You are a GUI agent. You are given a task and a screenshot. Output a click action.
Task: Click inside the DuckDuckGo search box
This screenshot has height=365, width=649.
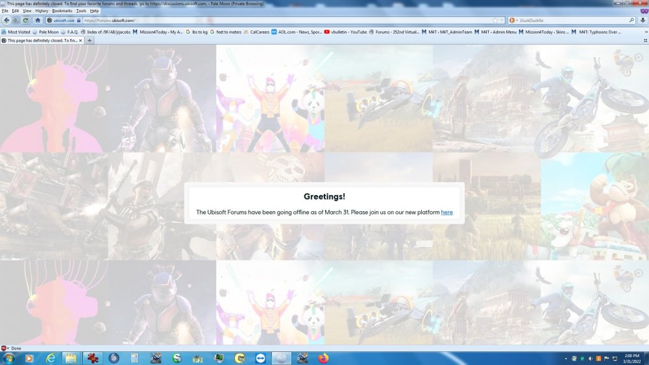click(x=573, y=20)
